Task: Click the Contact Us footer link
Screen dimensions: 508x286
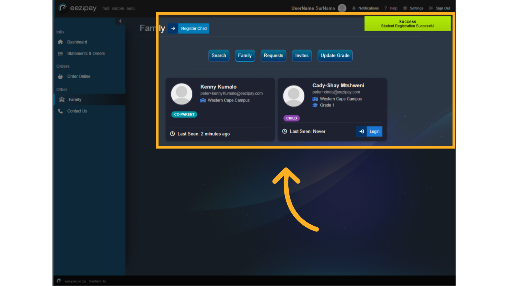Action: coord(97,281)
